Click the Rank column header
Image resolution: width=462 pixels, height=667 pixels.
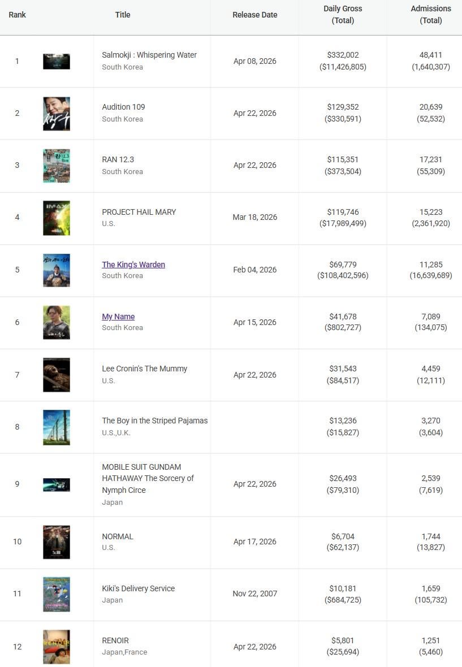tap(17, 15)
